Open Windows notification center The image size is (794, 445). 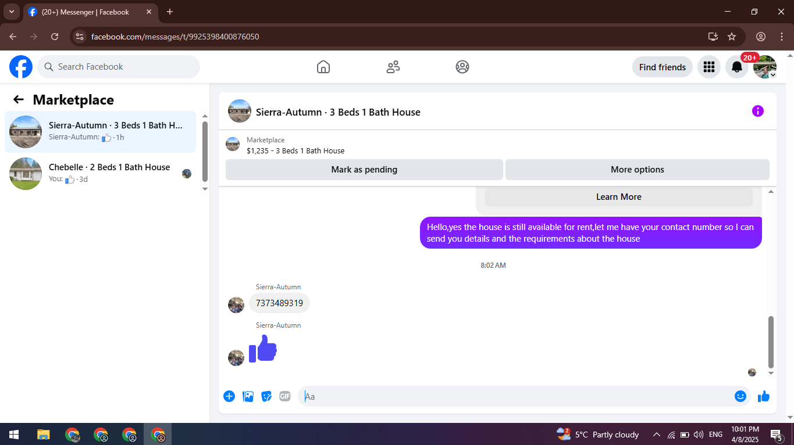click(776, 435)
